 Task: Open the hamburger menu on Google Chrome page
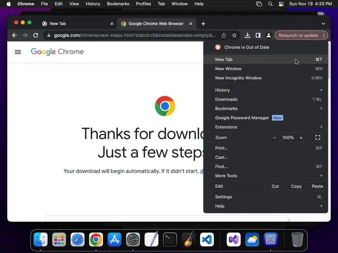point(18,52)
